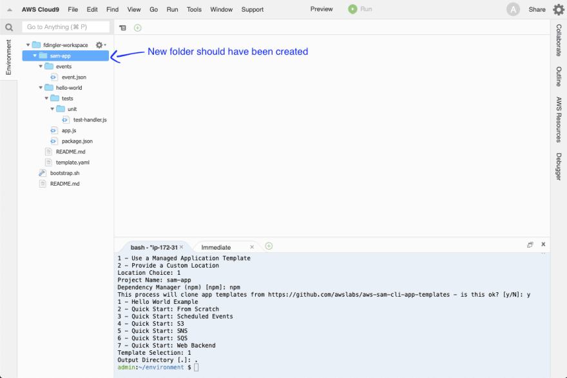Open the Window menu
The height and width of the screenshot is (378, 567).
pos(221,10)
